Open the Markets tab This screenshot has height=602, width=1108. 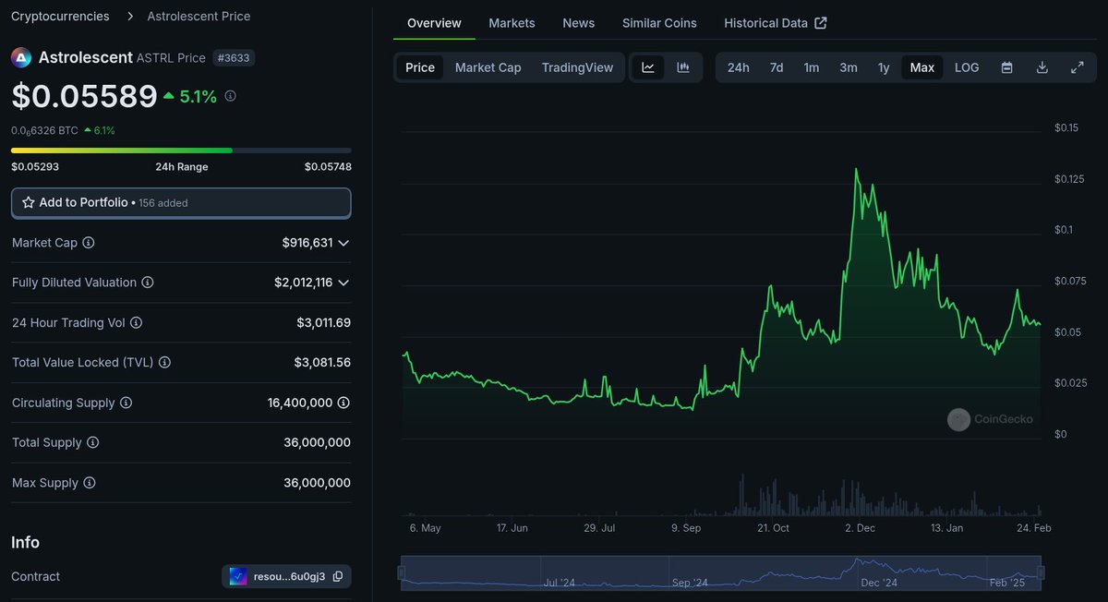click(x=512, y=23)
